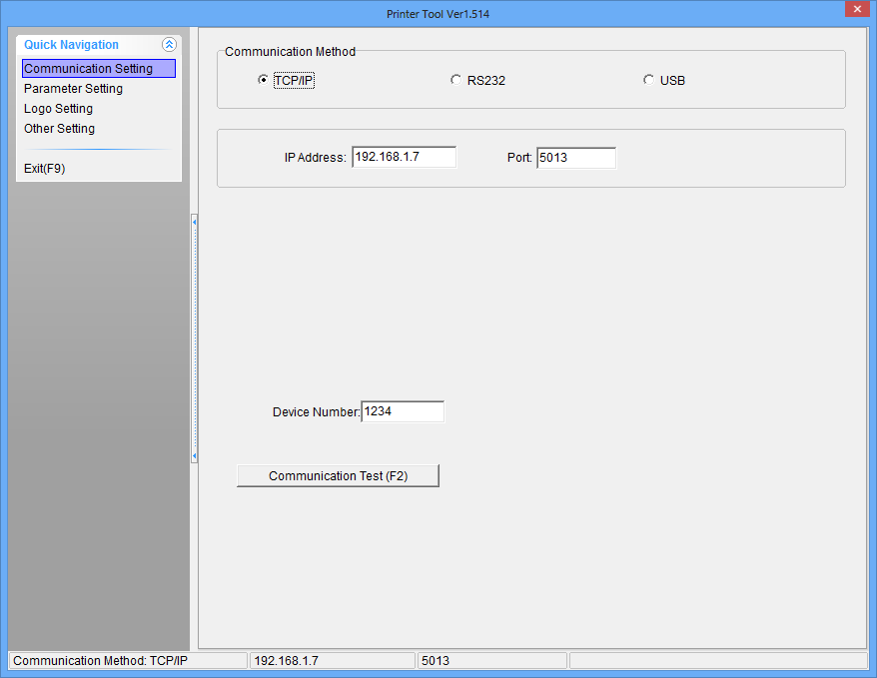Select the TCP/IP radio button

point(263,80)
